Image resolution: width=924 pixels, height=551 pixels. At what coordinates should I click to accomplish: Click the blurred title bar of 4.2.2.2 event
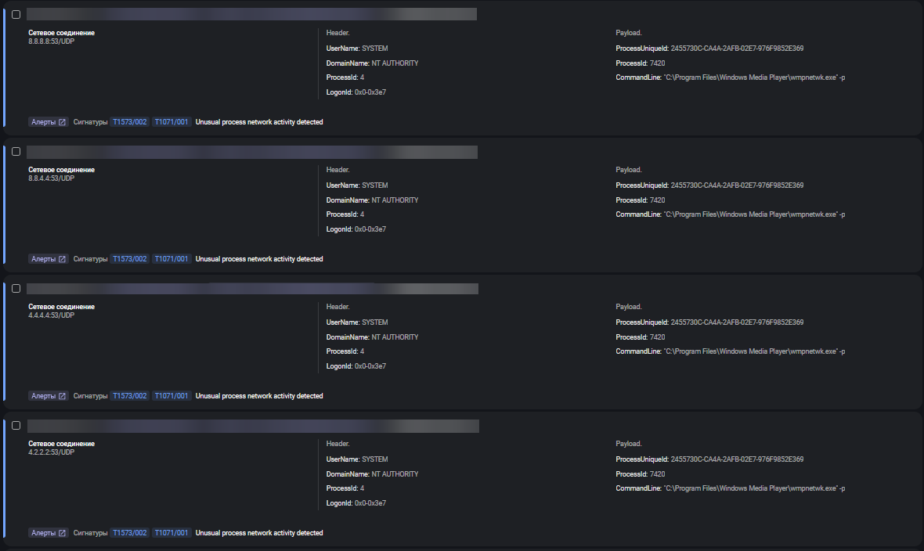click(x=251, y=426)
